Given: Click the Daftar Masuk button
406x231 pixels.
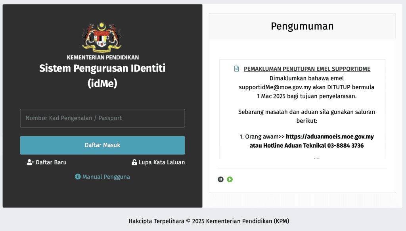Looking at the screenshot, I should [102, 145].
